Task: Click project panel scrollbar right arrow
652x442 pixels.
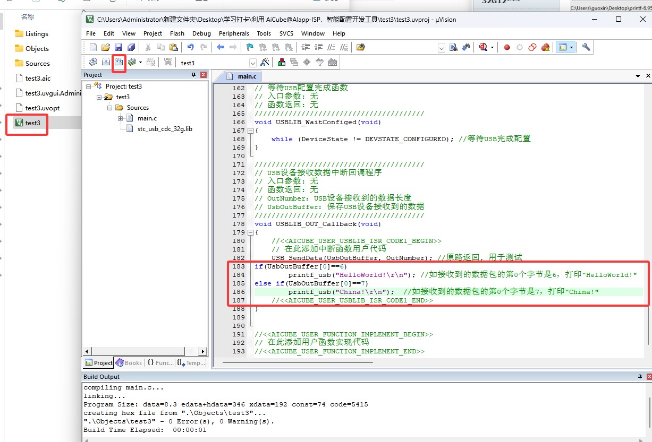Action: (x=203, y=351)
